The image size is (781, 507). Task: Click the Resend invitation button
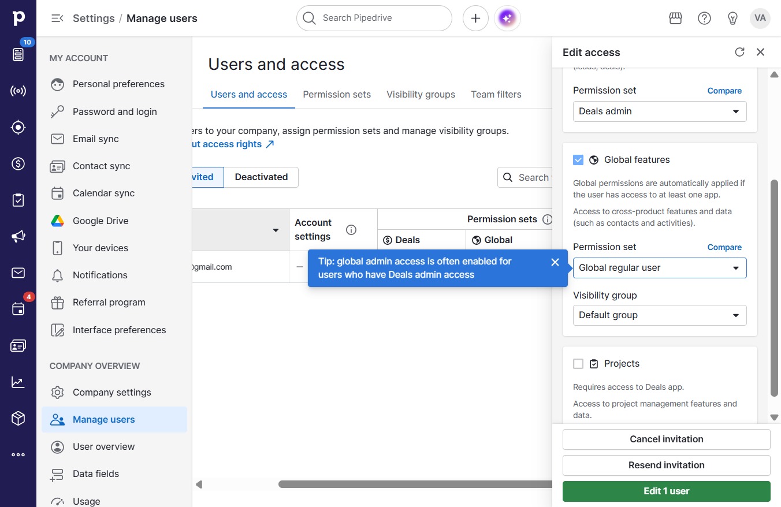(667, 465)
